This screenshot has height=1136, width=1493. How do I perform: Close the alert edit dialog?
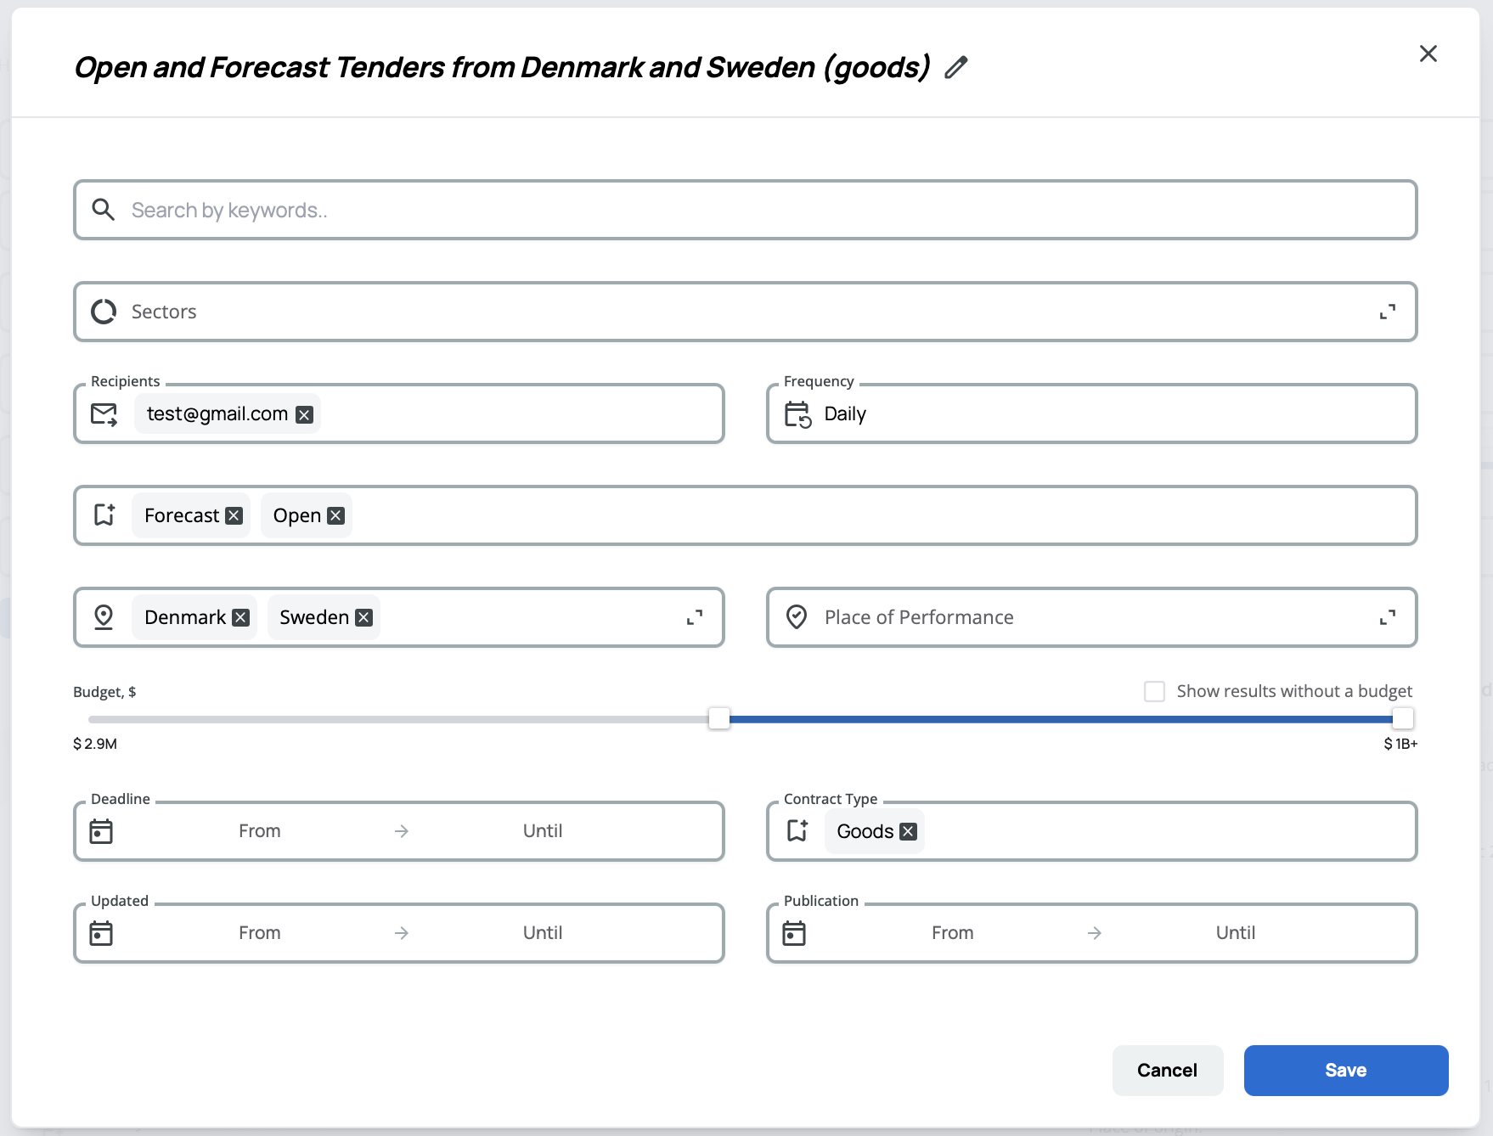tap(1428, 54)
